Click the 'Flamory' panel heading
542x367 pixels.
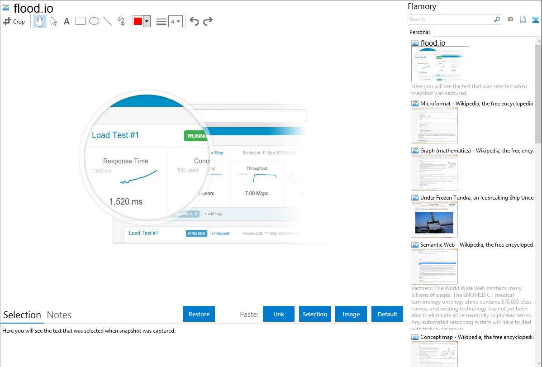pyautogui.click(x=422, y=6)
